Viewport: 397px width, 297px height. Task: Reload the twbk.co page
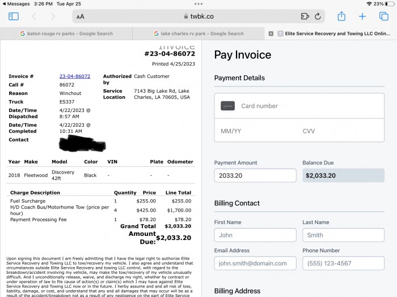point(318,16)
